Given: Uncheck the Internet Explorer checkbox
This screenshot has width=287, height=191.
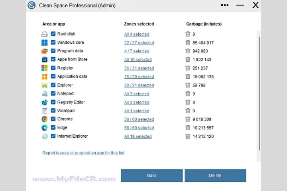Looking at the screenshot, I should [53, 136].
